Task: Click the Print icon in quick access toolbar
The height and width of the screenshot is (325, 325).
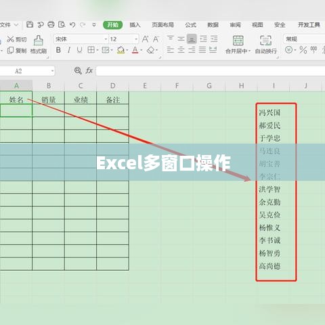Action: click(x=51, y=24)
